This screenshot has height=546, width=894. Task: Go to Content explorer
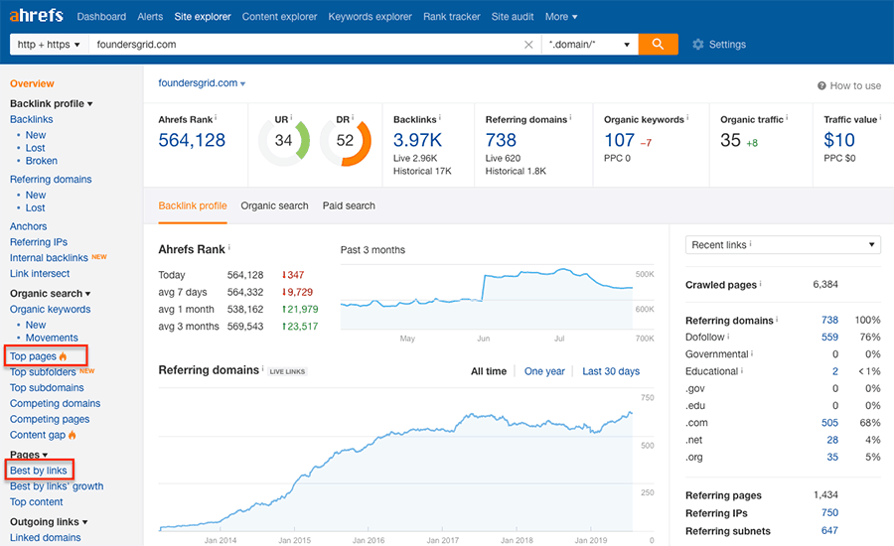point(279,17)
